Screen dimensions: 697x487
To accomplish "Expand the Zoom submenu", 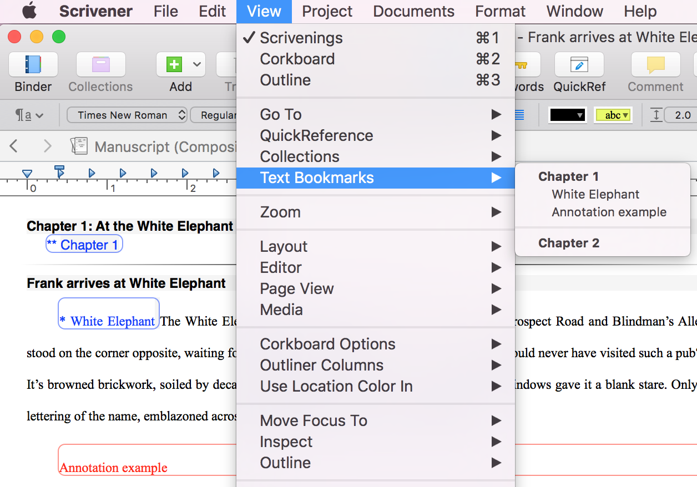I will pos(376,212).
